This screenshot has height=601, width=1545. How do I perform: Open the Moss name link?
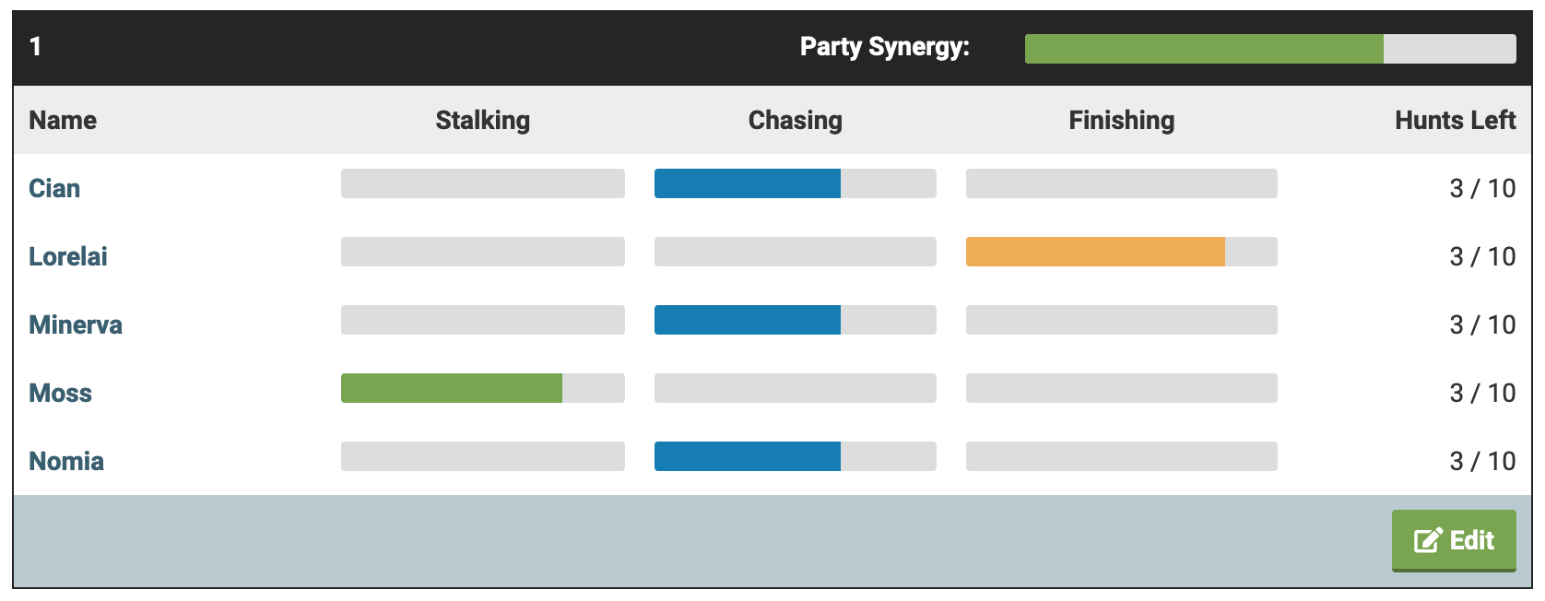point(61,393)
